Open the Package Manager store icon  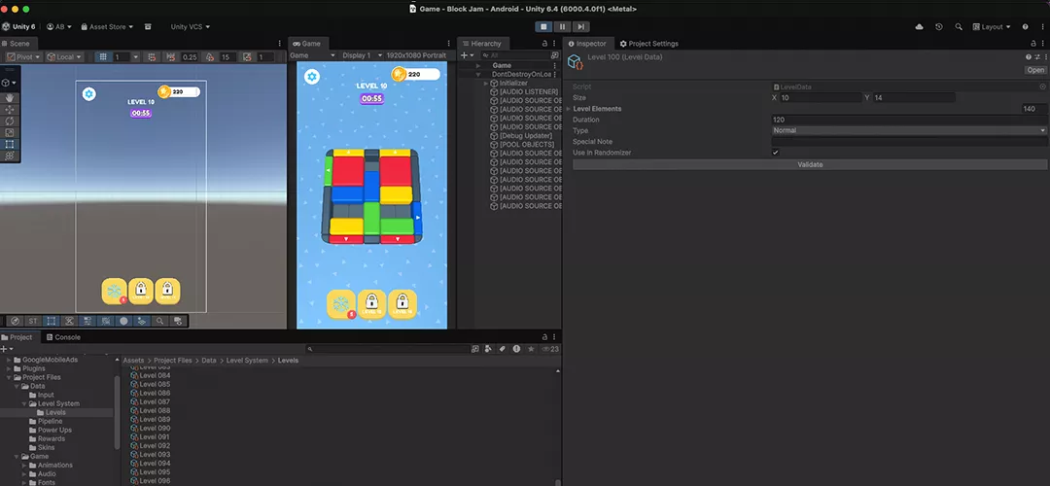[x=148, y=27]
